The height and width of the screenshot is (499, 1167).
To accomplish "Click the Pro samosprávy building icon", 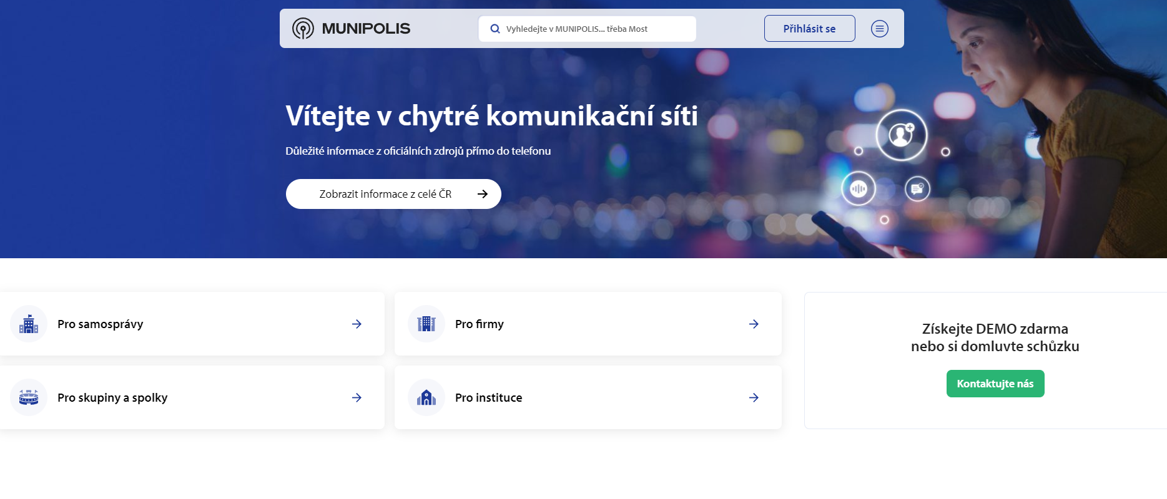I will (x=29, y=324).
